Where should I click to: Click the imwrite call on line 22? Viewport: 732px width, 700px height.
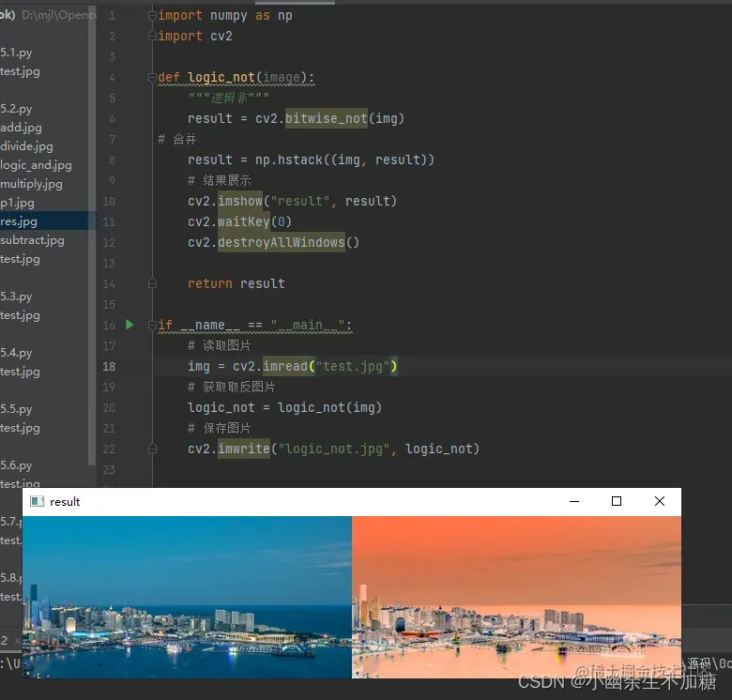244,449
